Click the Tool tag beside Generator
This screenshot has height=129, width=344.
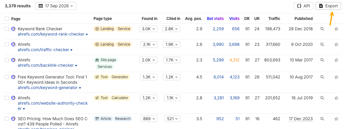click(101, 77)
